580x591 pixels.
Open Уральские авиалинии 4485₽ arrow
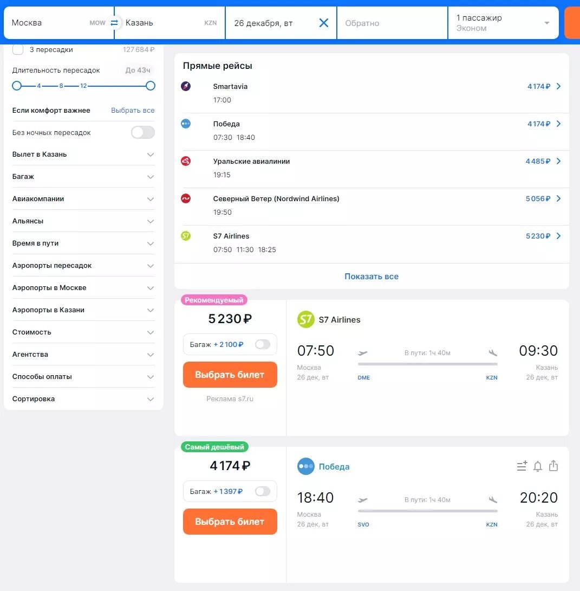point(558,161)
